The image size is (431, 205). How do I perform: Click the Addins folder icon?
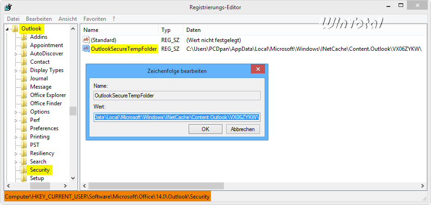tap(24, 37)
